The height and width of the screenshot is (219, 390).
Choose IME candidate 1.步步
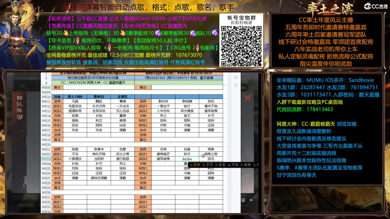click(195, 165)
